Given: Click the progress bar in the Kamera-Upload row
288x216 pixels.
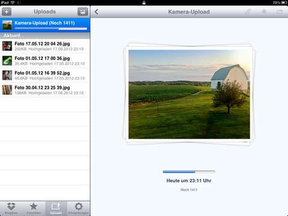Looking at the screenshot, I should pos(51,29).
